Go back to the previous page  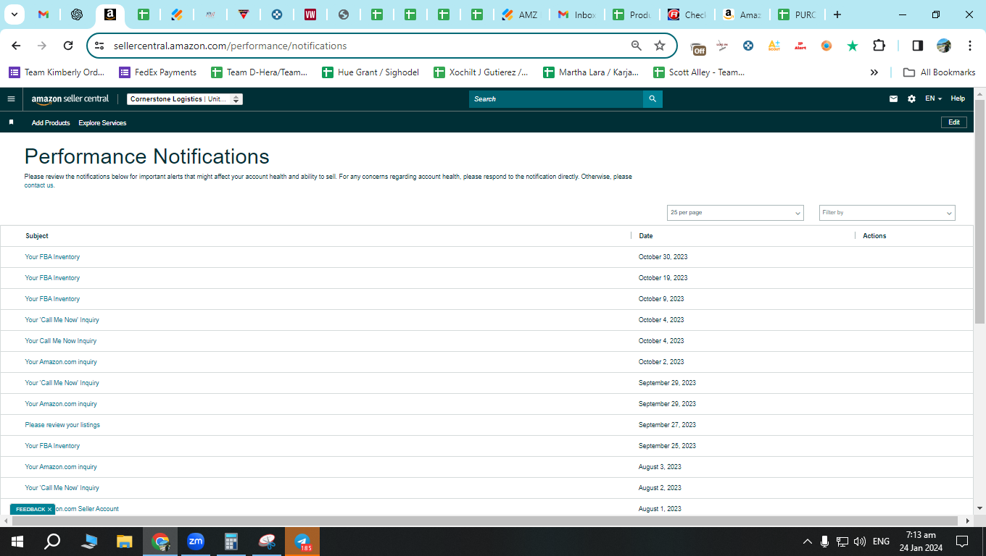pyautogui.click(x=16, y=46)
